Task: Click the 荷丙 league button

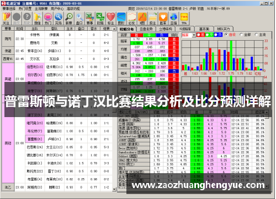Action: (8, 38)
